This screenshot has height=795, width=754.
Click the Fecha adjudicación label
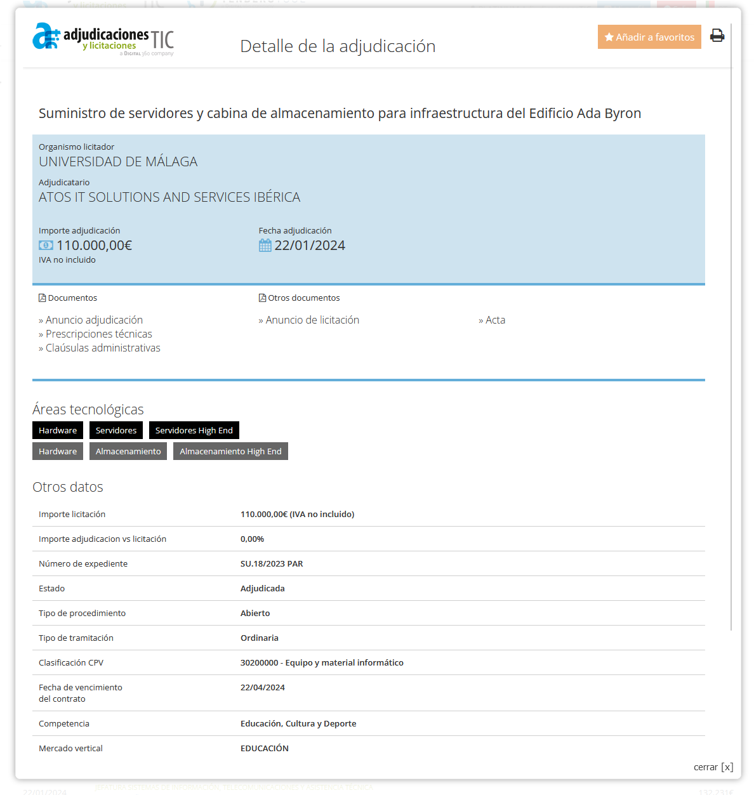coord(295,231)
